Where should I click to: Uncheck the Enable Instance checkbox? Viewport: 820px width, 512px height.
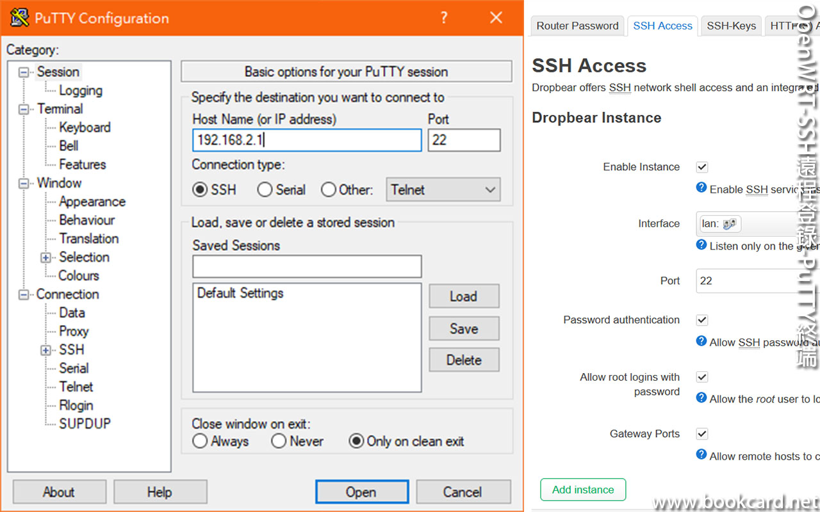[702, 167]
